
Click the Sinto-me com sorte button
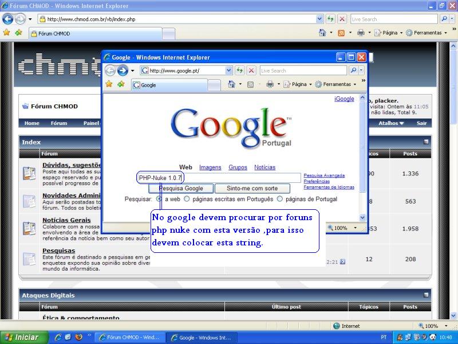click(252, 189)
